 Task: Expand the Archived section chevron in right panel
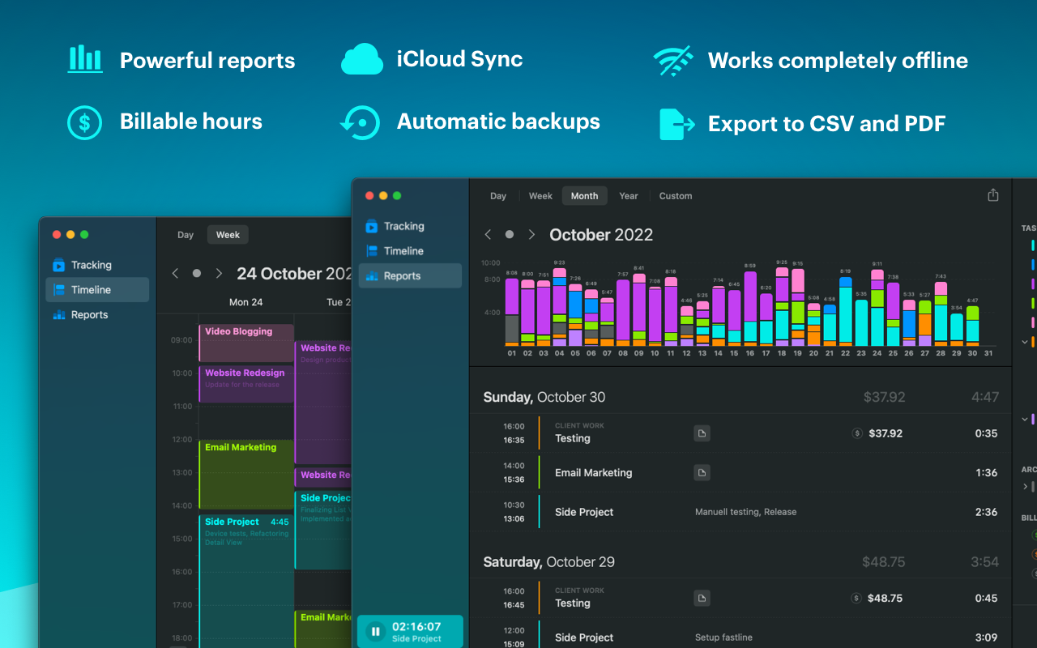[x=1025, y=487]
